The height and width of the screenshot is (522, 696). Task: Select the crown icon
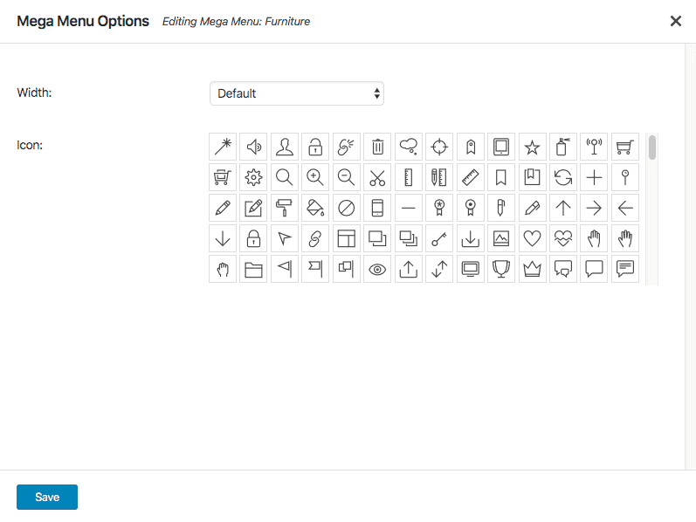[532, 269]
